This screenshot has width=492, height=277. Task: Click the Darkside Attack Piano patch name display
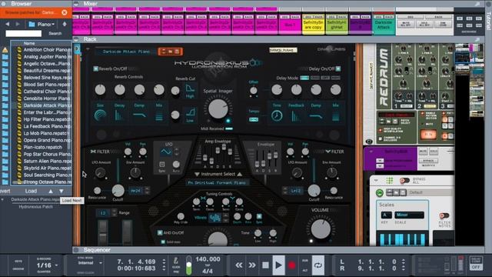point(126,52)
